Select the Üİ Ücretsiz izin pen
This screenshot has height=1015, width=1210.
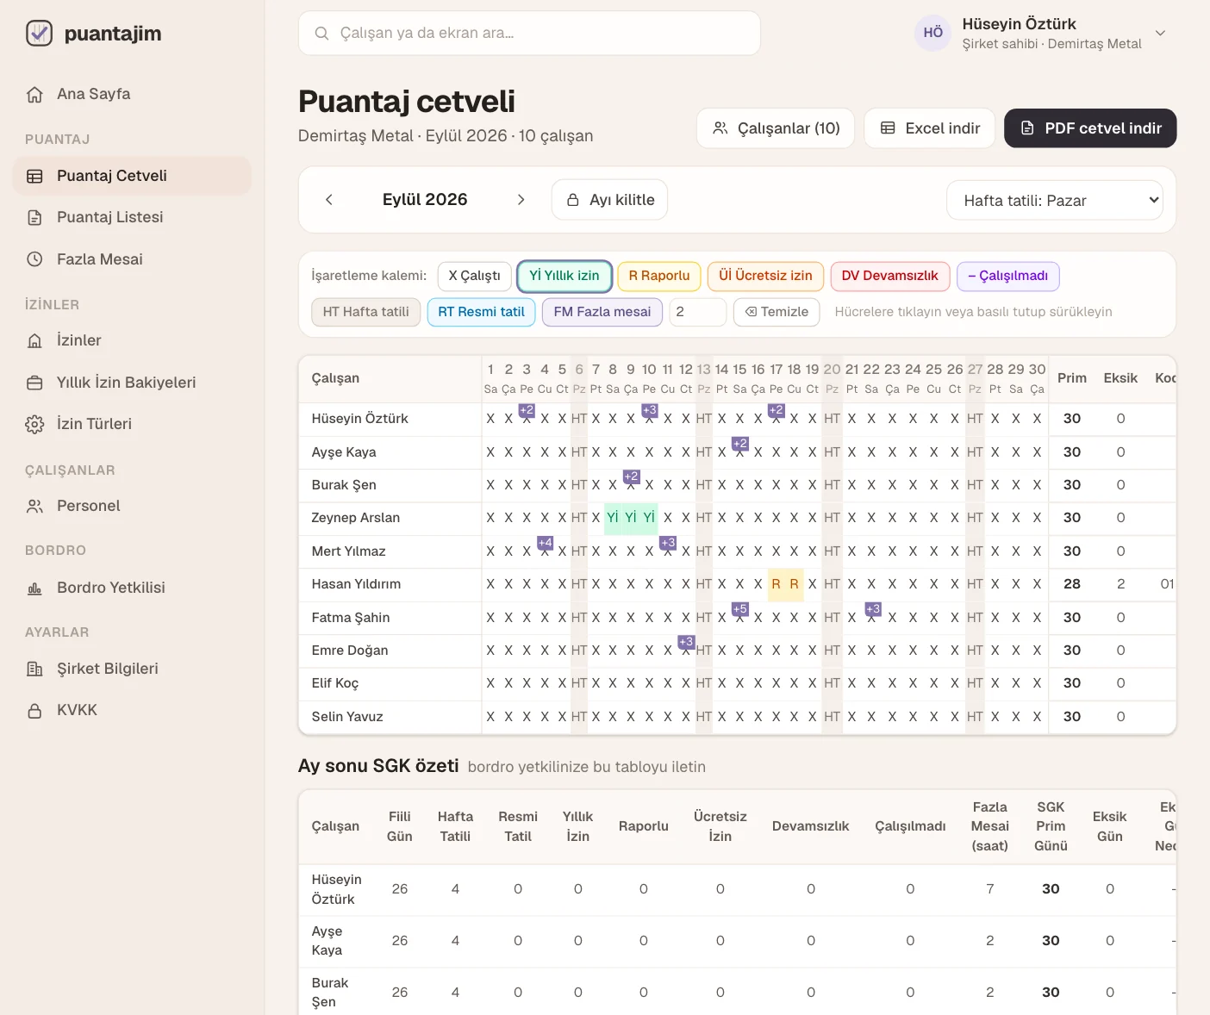click(765, 276)
